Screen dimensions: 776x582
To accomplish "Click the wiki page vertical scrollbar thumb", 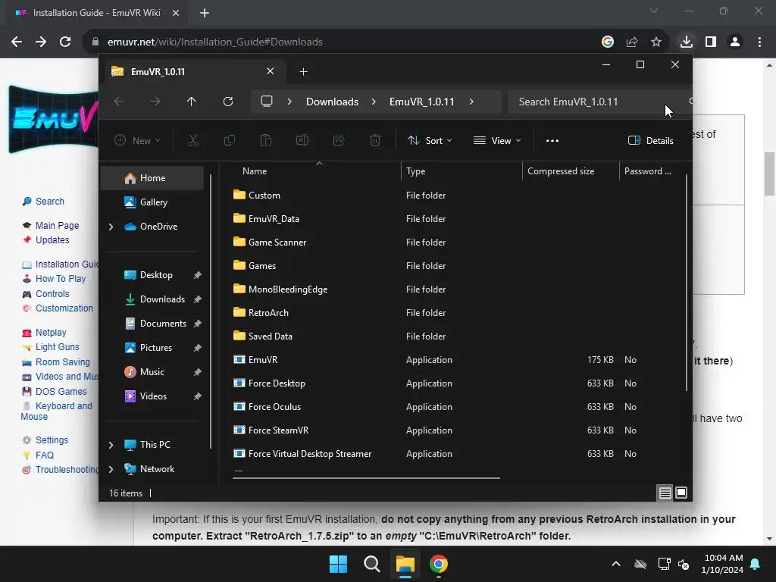I will 769,174.
